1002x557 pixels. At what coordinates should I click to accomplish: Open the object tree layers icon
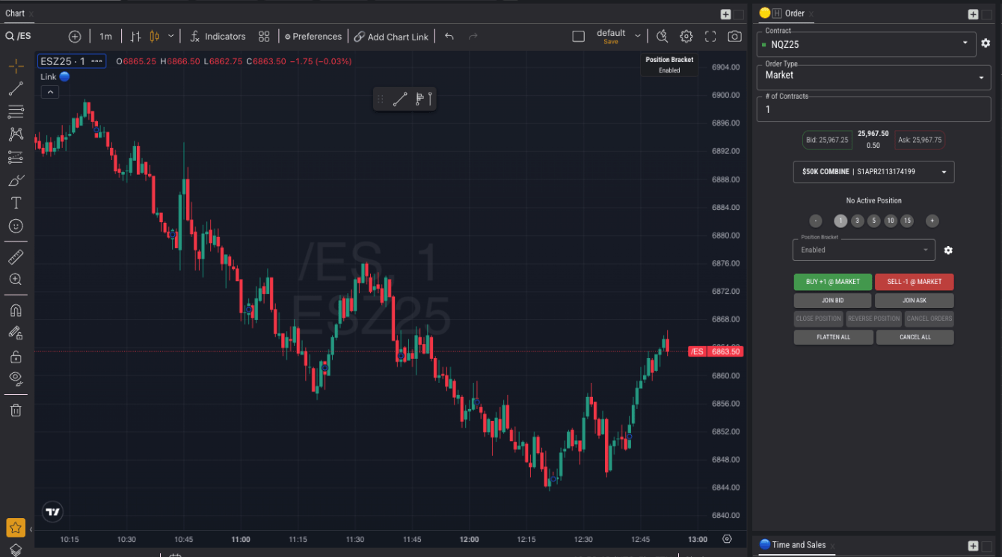16,550
